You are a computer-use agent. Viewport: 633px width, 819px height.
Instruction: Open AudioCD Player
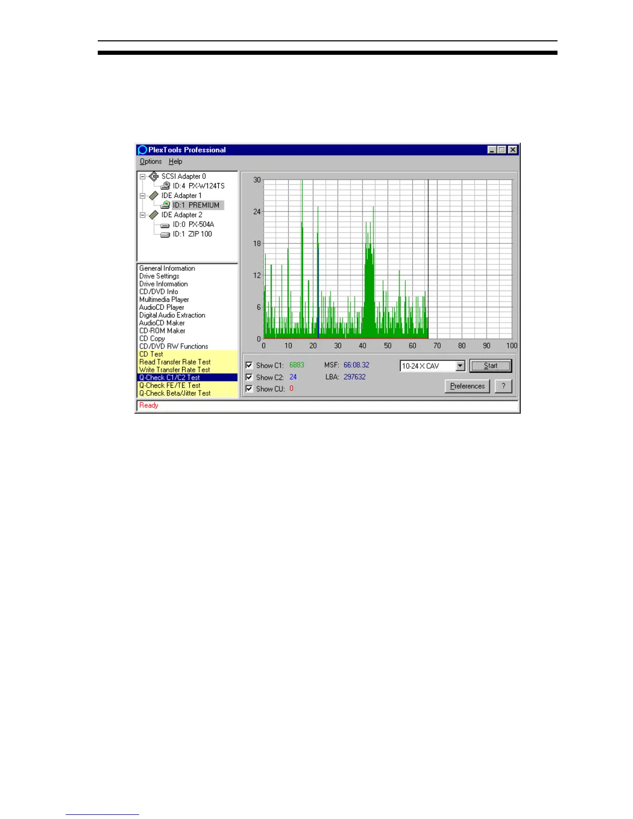[161, 307]
